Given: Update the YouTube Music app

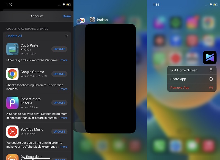Looking at the screenshot, I should pos(59,132).
